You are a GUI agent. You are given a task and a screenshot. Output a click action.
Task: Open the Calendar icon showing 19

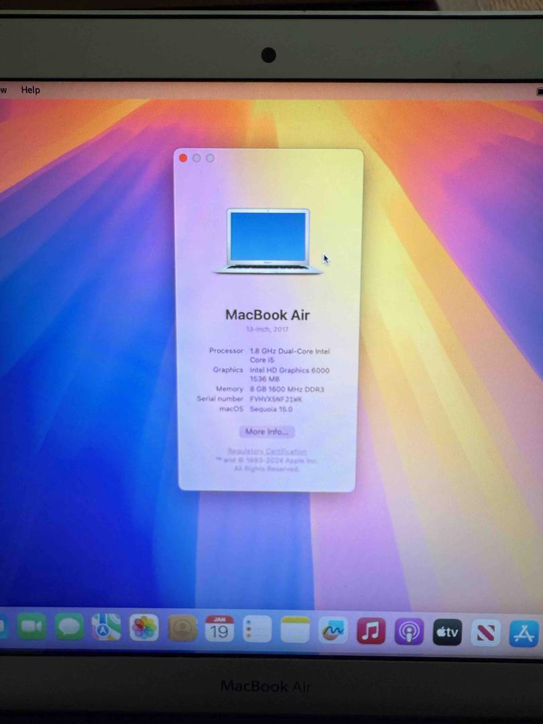point(219,628)
